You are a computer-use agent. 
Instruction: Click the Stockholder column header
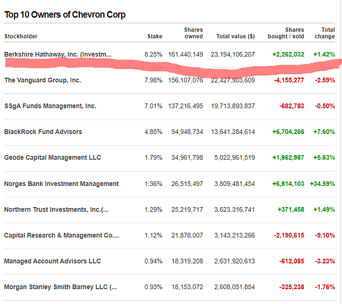coord(21,37)
